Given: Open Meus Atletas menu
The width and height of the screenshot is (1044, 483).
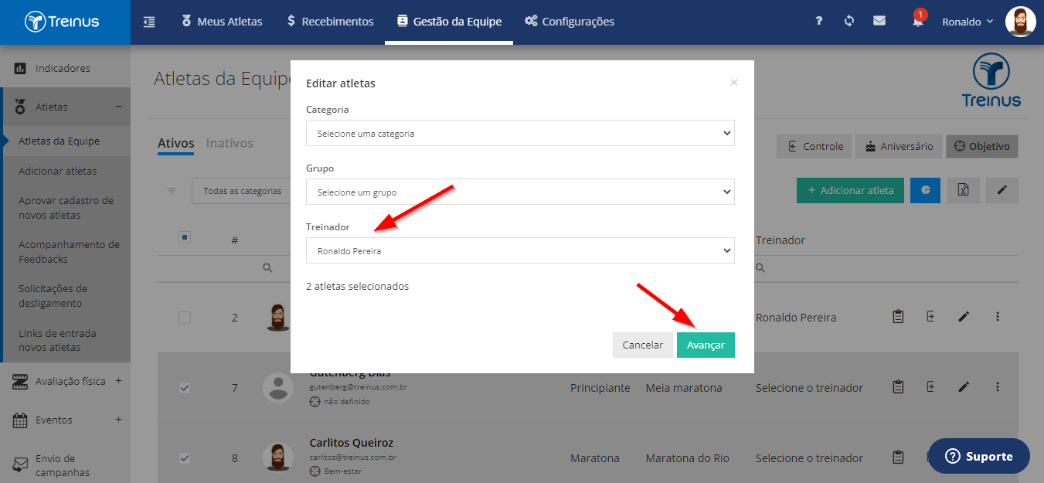Looking at the screenshot, I should click(222, 22).
